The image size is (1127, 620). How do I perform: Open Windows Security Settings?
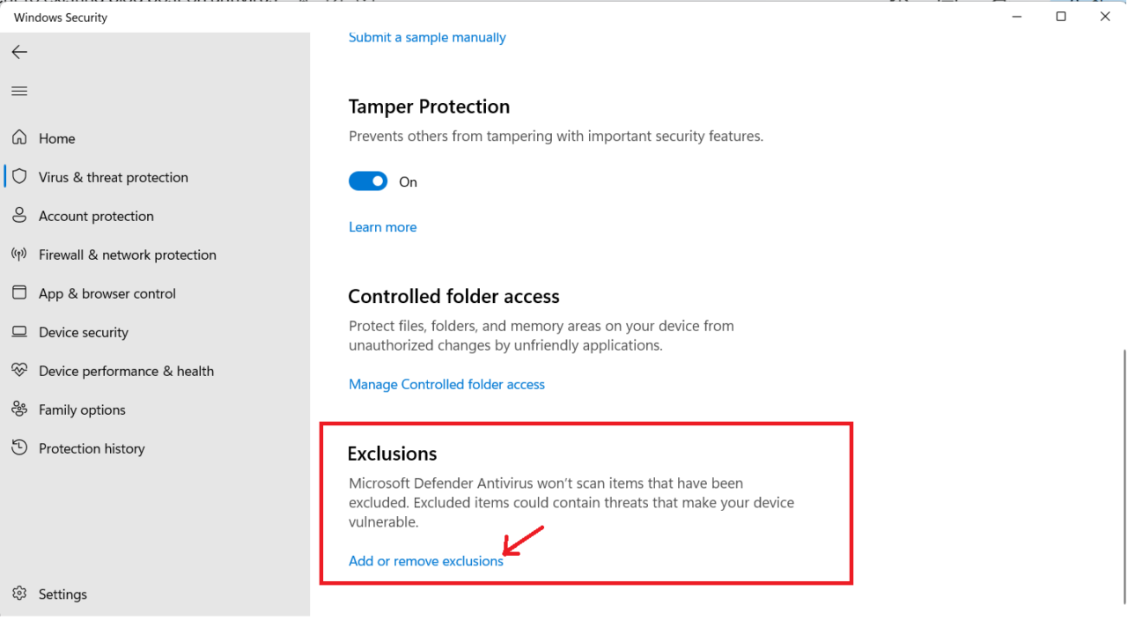pyautogui.click(x=63, y=594)
